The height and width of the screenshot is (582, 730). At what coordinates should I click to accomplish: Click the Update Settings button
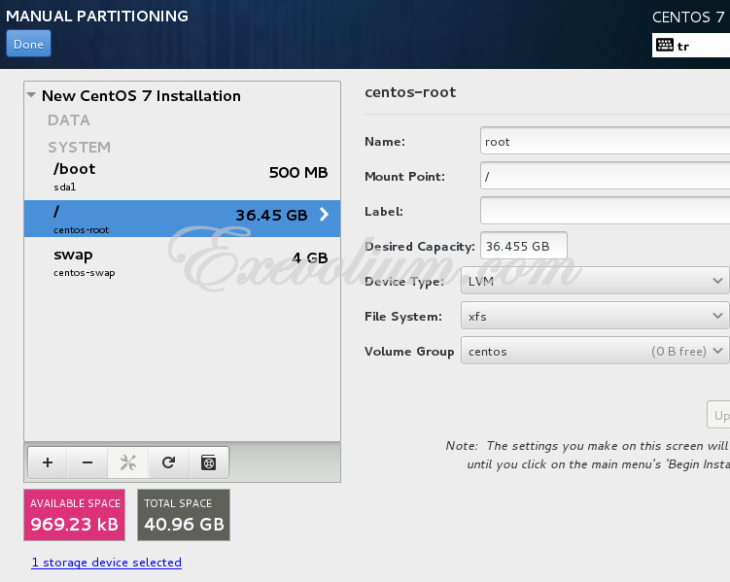[x=718, y=415]
